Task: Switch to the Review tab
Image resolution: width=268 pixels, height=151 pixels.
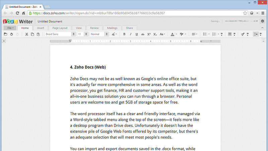Action: [x=94, y=28]
